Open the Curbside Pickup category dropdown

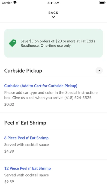coord(99,70)
